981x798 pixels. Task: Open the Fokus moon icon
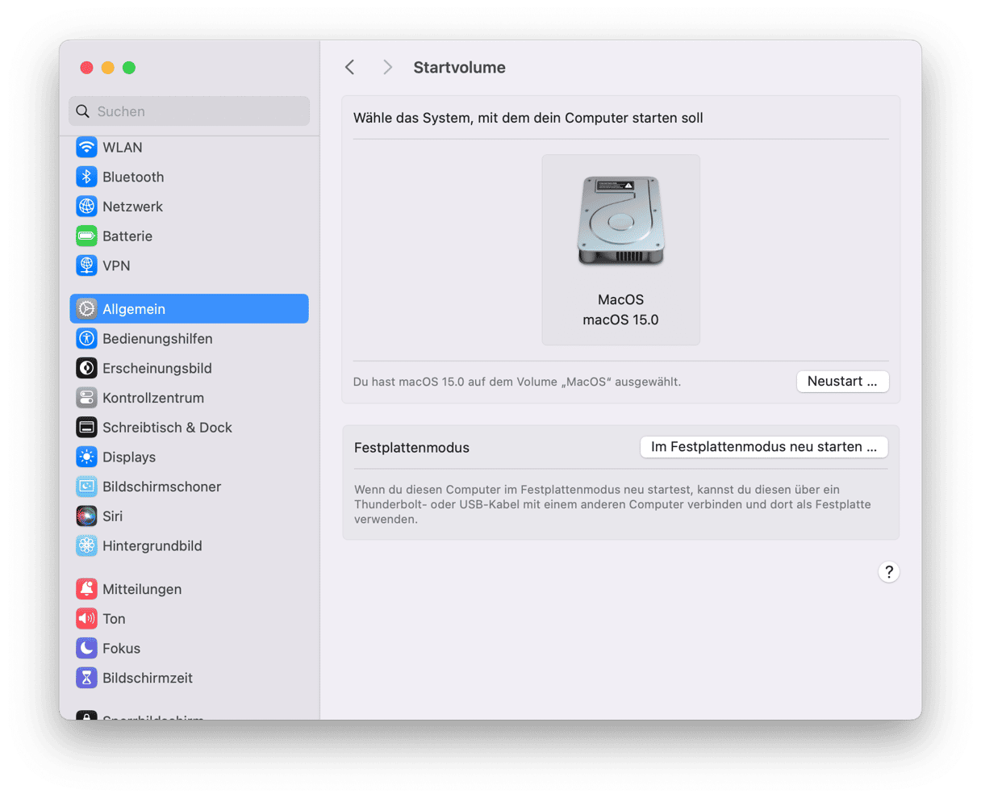[86, 648]
